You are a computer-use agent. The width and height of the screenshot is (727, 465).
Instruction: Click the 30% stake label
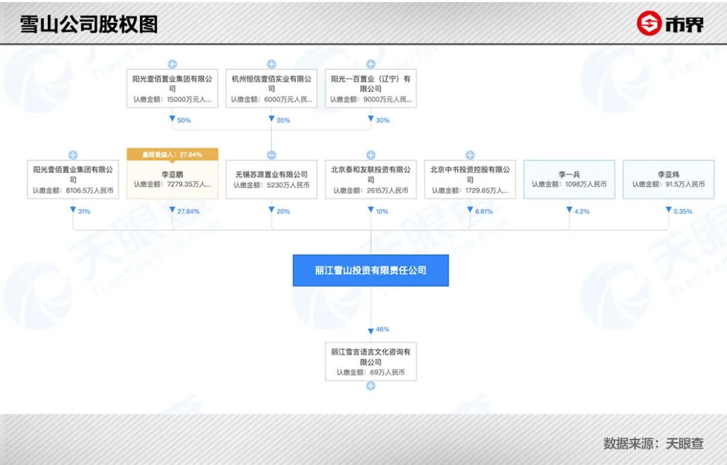coord(382,120)
